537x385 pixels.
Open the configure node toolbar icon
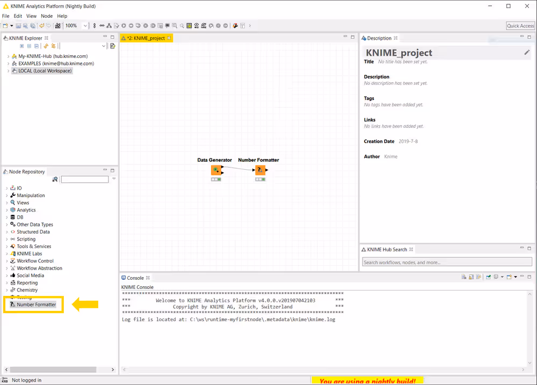[x=117, y=25]
